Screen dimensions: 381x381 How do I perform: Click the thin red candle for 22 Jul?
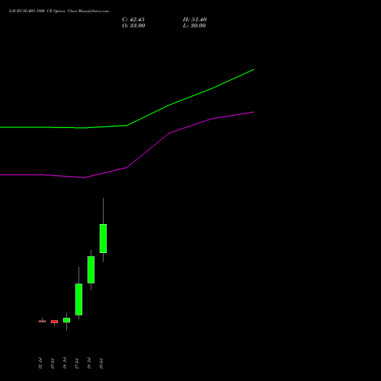click(x=42, y=322)
